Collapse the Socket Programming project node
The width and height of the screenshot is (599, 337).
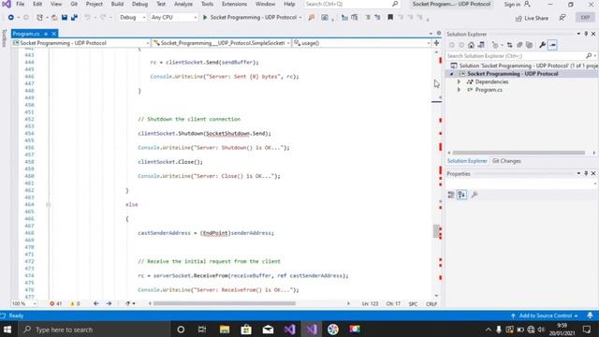tap(451, 74)
